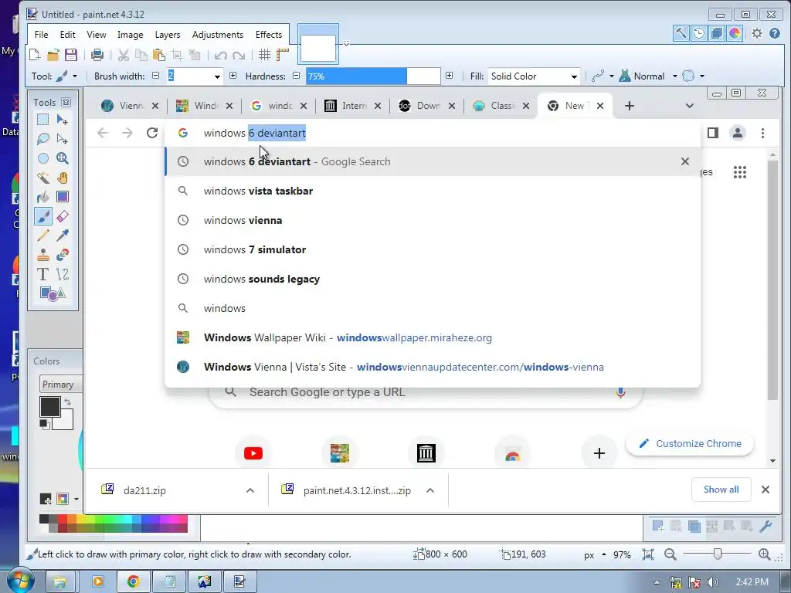Paste from clipboard in toolbar
Viewport: 791px width, 593px height.
[x=159, y=55]
